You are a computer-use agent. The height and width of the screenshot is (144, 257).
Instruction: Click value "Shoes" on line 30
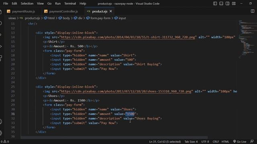[128, 109]
